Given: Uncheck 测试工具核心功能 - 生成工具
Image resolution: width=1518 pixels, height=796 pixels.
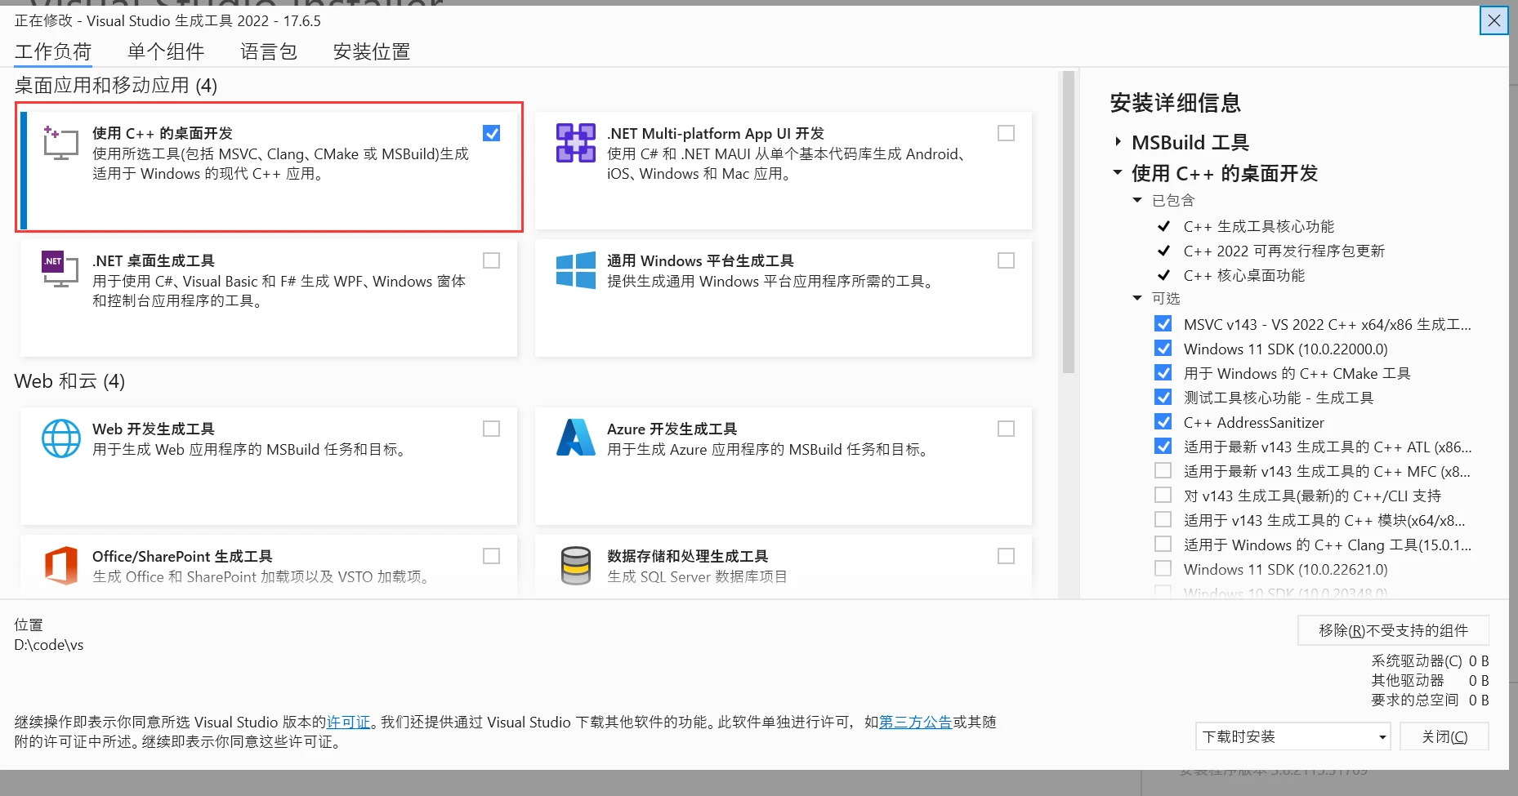Looking at the screenshot, I should coord(1163,398).
